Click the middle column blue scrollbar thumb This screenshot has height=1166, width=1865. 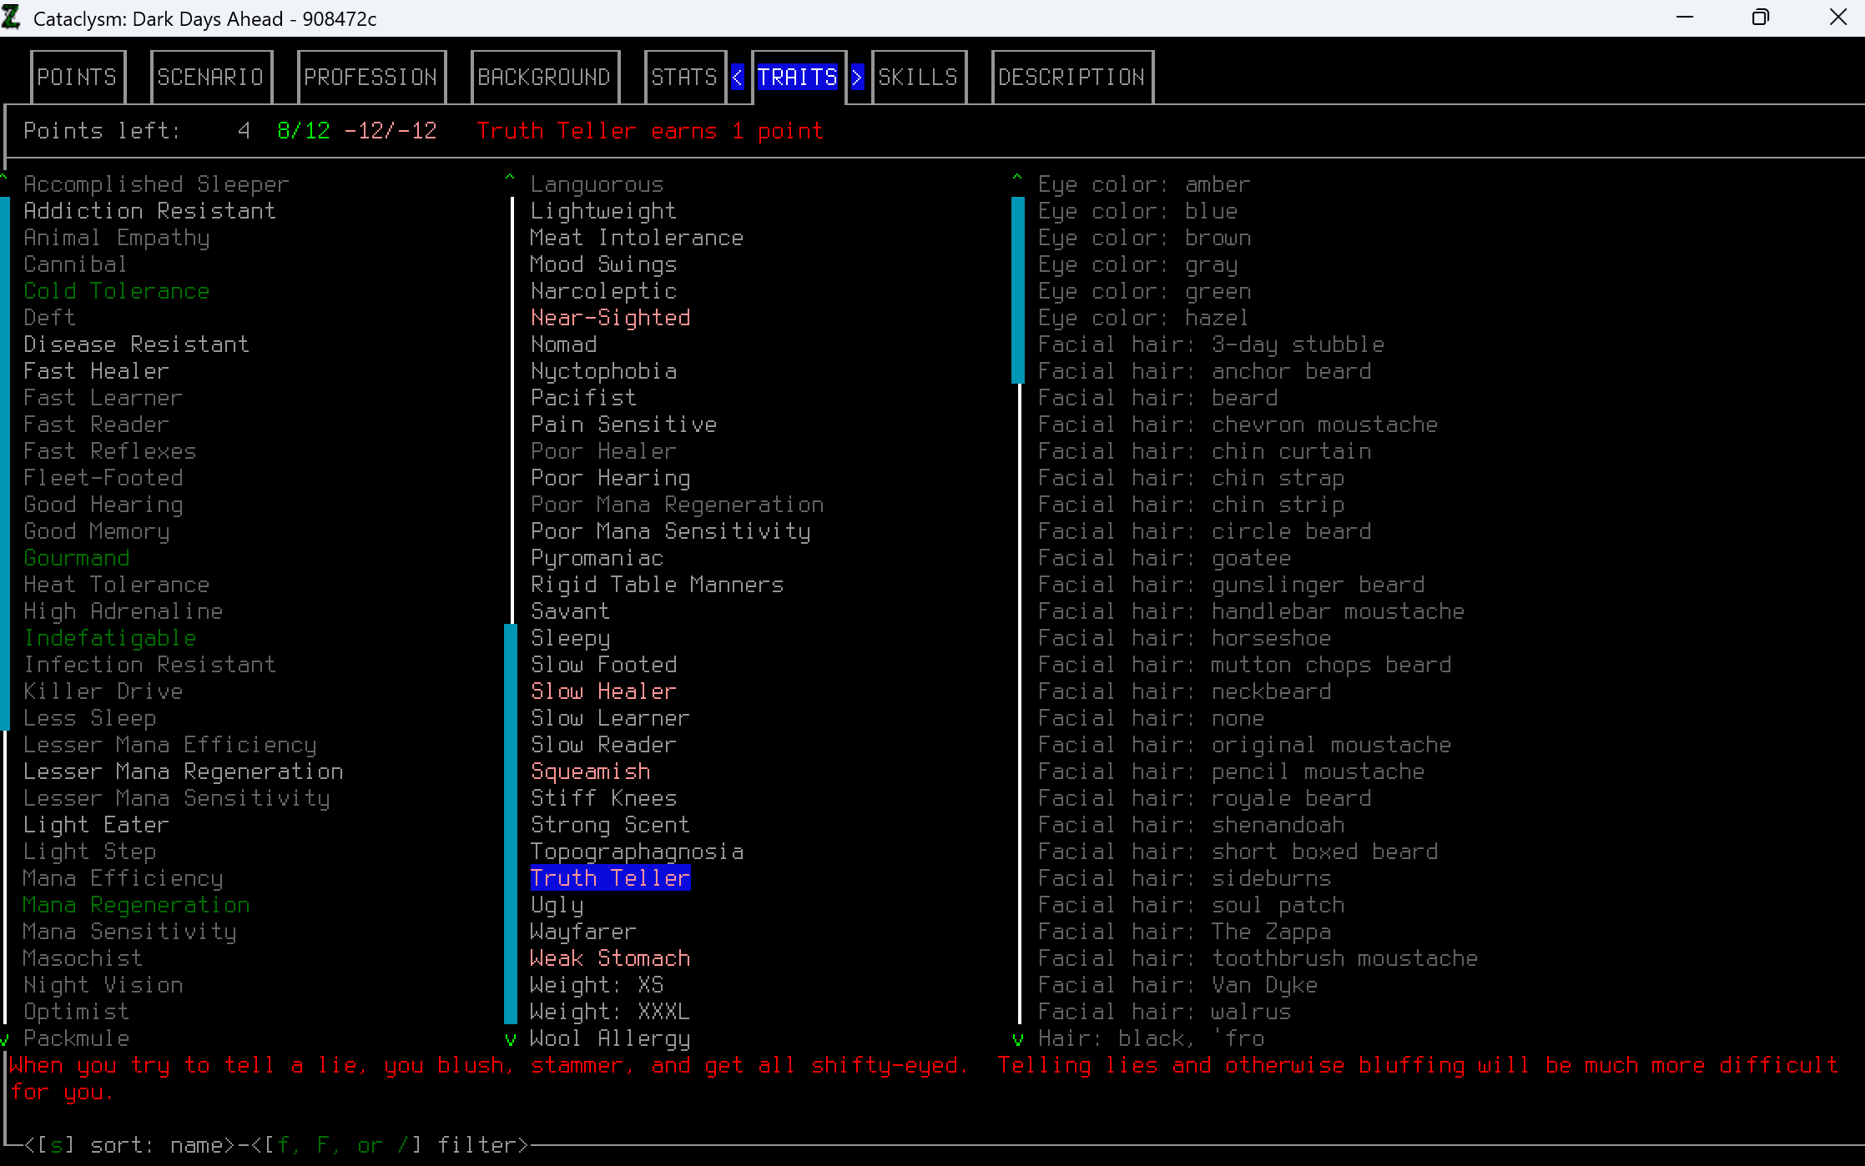coord(511,824)
